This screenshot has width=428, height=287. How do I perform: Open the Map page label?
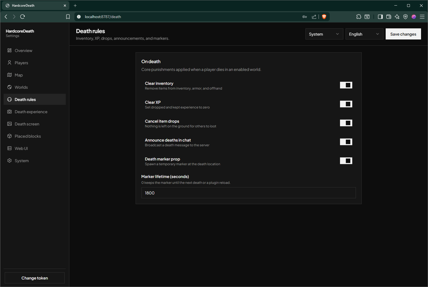click(19, 75)
